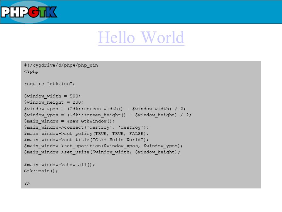
Task: Click the closing ?> tag
Action: [27, 183]
